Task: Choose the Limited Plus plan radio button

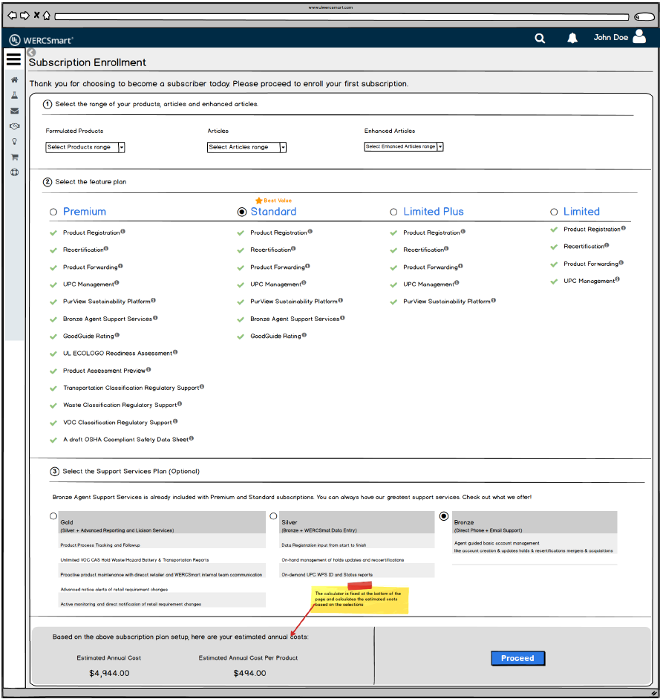Action: click(x=393, y=212)
